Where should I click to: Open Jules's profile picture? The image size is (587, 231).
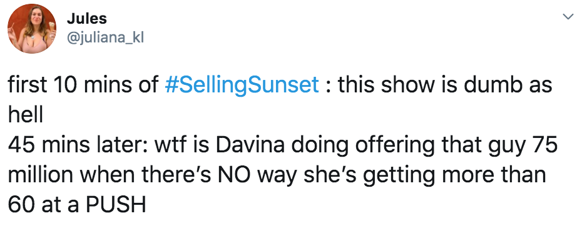tap(32, 29)
